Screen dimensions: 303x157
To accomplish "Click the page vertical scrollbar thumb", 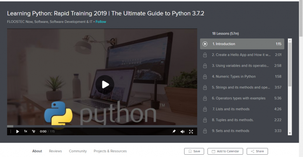I will tap(301, 18).
